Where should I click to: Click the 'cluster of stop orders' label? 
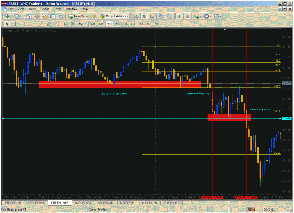[114, 93]
